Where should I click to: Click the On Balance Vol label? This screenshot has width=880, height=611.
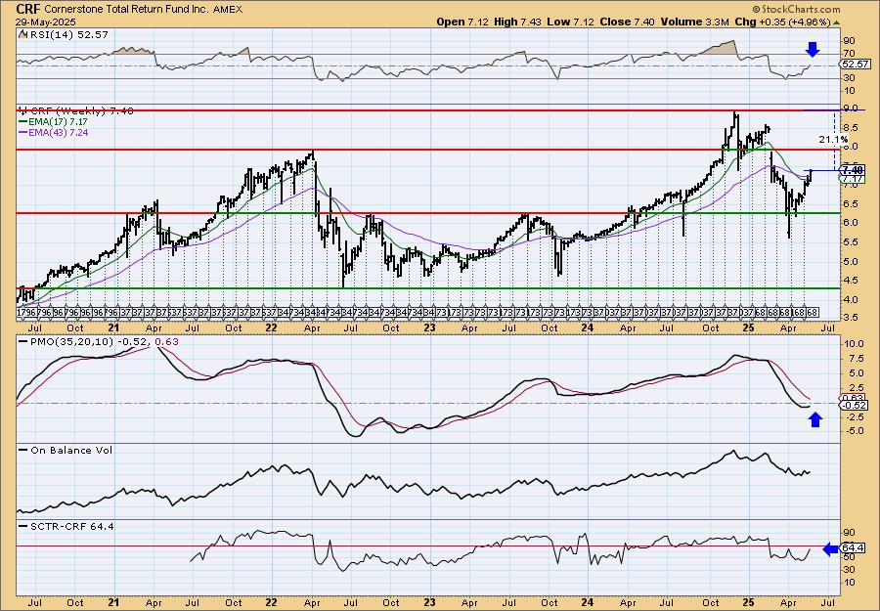[70, 451]
